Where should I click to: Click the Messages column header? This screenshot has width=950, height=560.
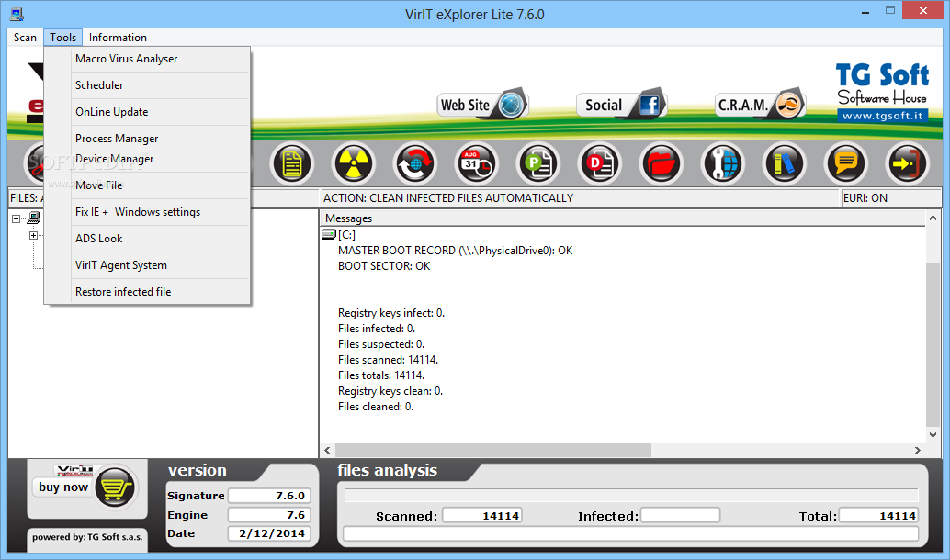pos(623,218)
